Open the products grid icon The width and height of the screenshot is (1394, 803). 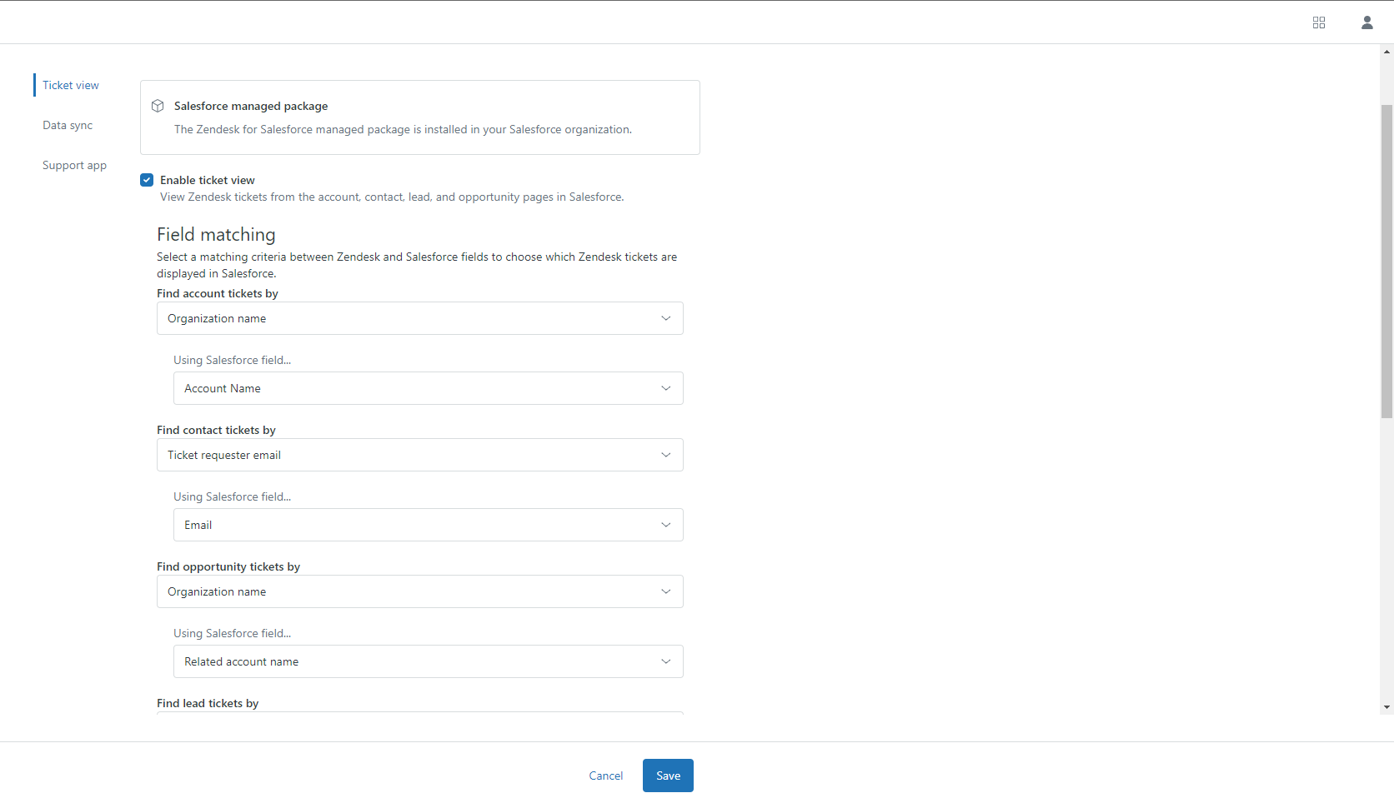[x=1319, y=22]
